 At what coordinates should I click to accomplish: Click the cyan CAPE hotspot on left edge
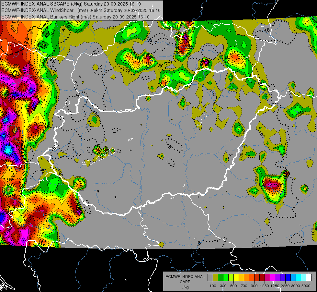[x=8, y=150]
